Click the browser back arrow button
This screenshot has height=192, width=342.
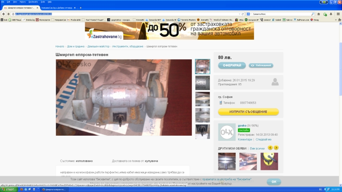[x=3, y=14]
